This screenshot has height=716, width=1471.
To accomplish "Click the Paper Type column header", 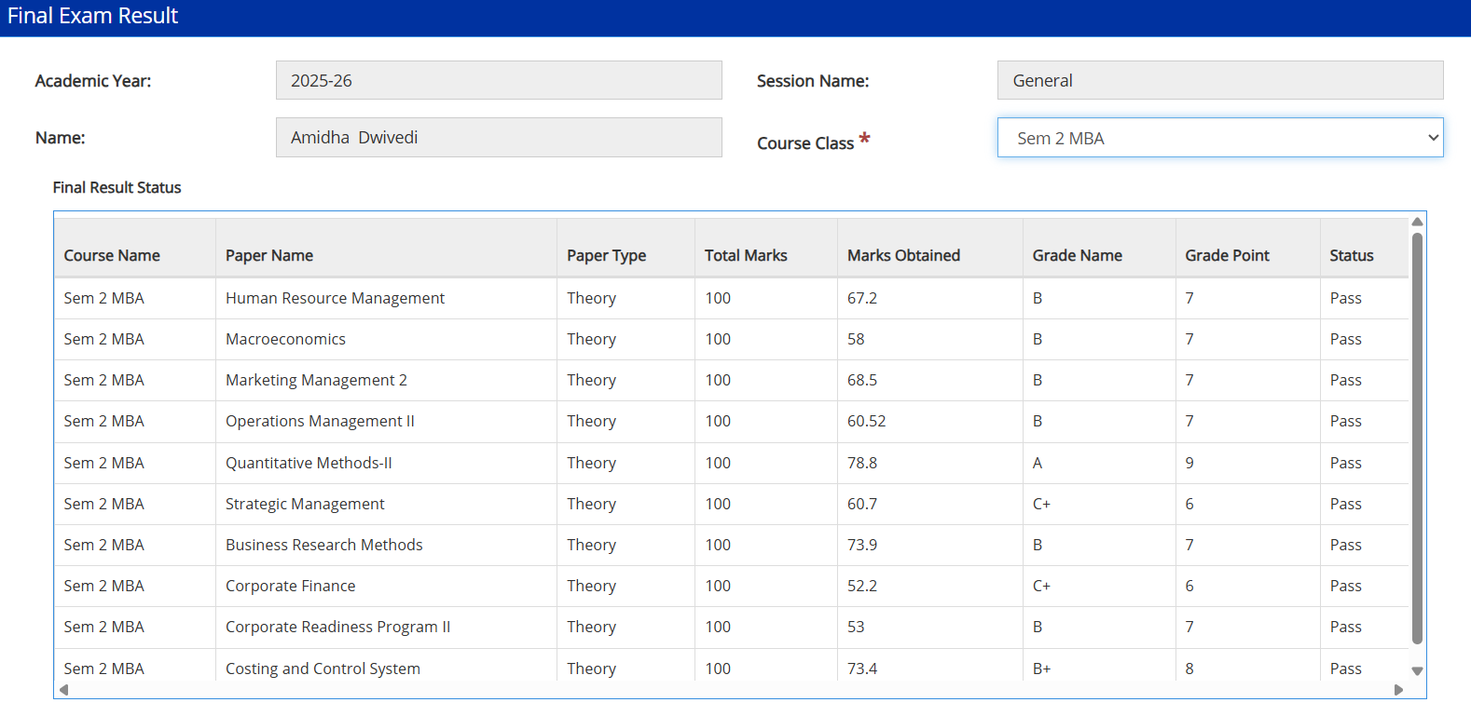I will 606,255.
